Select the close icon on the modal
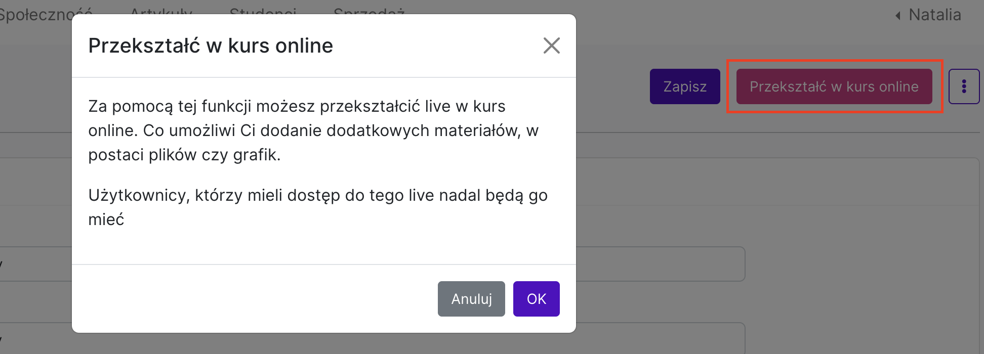 pyautogui.click(x=552, y=46)
